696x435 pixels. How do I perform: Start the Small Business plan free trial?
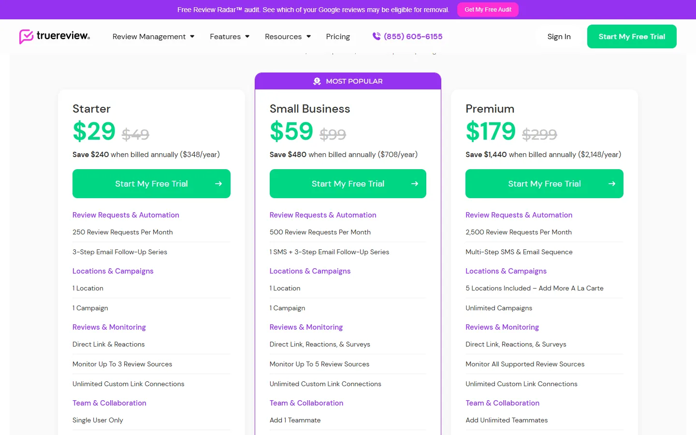[348, 184]
